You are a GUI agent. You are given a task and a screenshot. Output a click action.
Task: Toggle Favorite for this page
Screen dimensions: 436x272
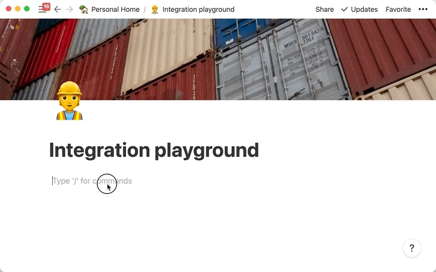pyautogui.click(x=398, y=9)
